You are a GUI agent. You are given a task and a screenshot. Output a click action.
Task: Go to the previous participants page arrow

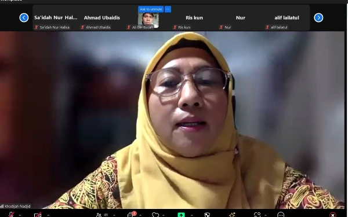pyautogui.click(x=24, y=17)
